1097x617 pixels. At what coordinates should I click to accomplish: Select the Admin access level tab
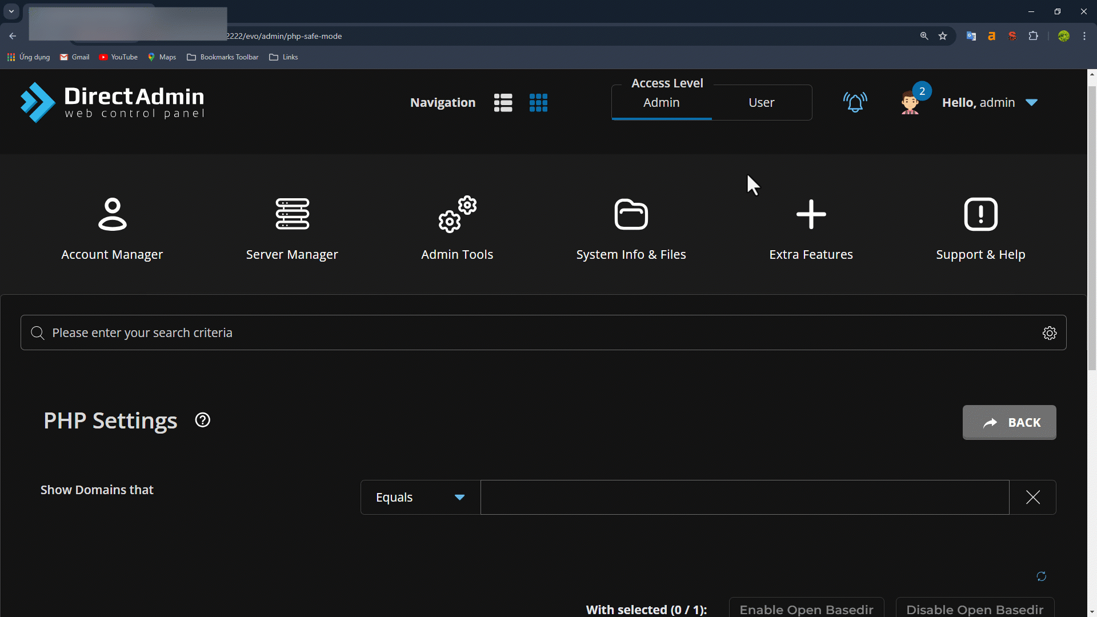point(662,102)
